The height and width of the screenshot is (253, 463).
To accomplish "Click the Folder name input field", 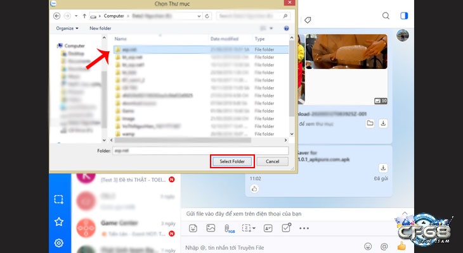I will click(200, 151).
